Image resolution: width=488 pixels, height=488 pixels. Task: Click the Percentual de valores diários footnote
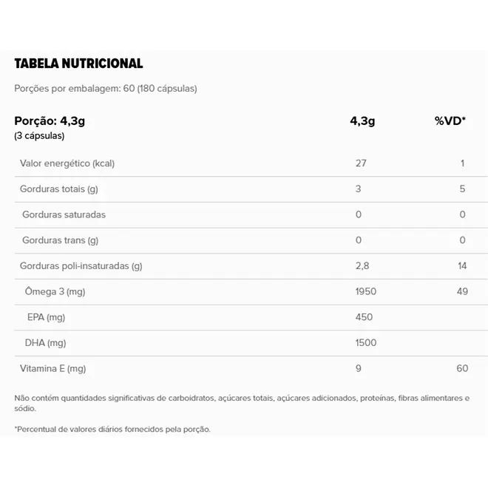point(112,429)
